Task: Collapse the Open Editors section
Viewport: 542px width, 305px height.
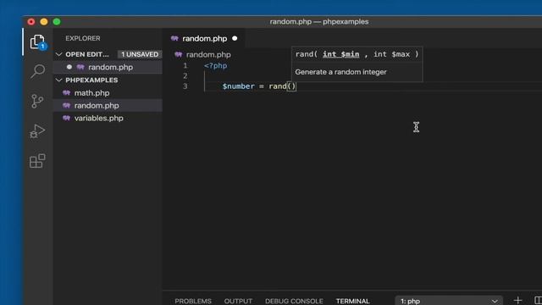Action: pyautogui.click(x=59, y=54)
